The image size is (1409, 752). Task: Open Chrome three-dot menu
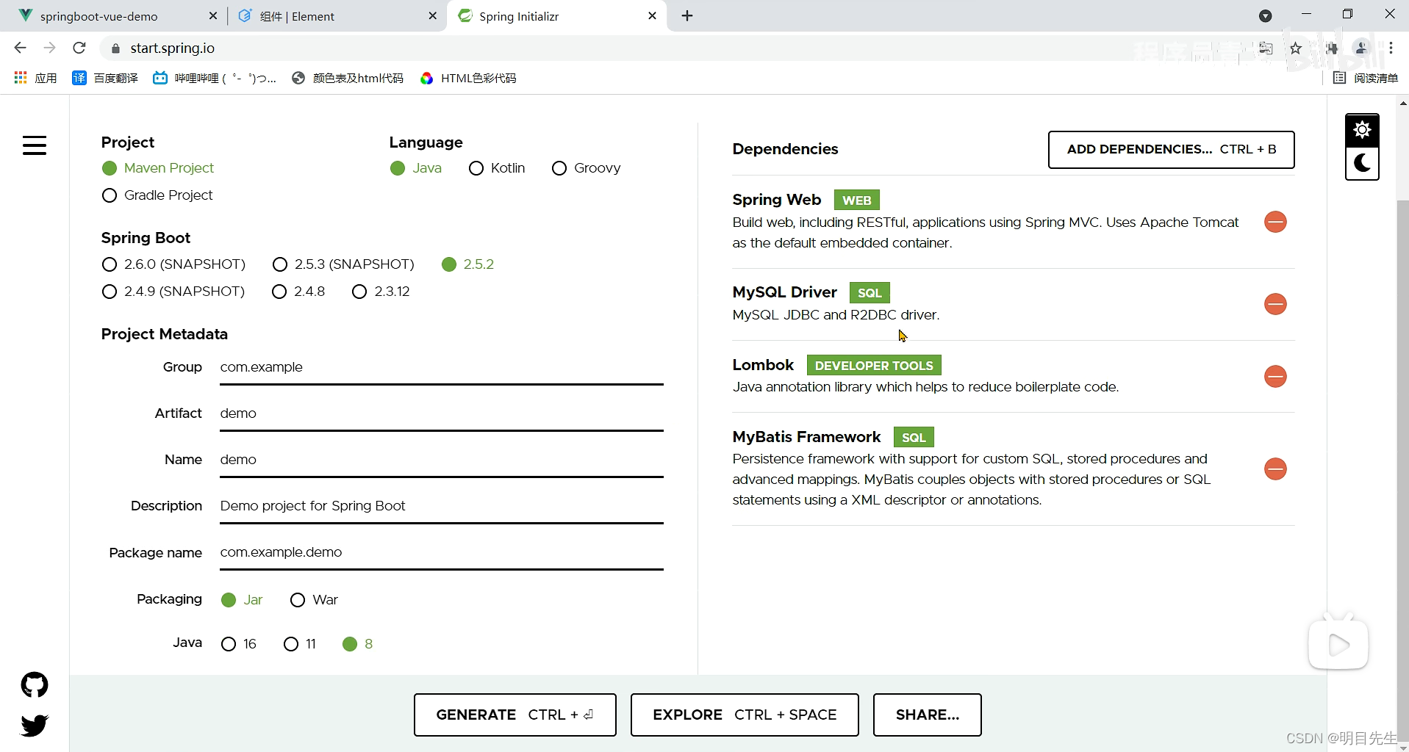[x=1391, y=48]
